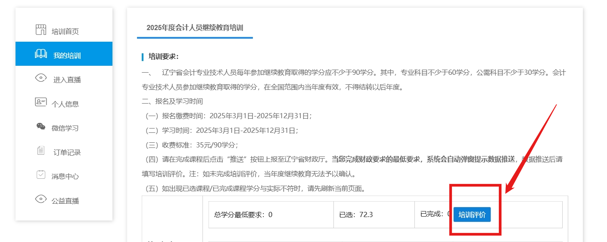Click the open book icon for 我的培训
Viewport: 607px width, 242px height.
click(x=41, y=54)
